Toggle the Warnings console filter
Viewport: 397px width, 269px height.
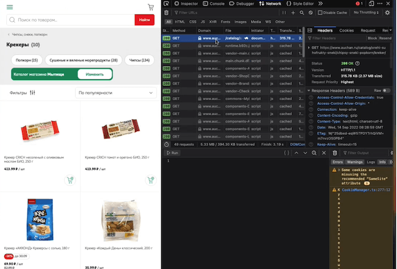(x=354, y=162)
